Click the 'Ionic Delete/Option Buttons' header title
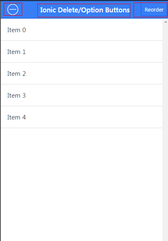168x241 pixels. click(x=85, y=10)
